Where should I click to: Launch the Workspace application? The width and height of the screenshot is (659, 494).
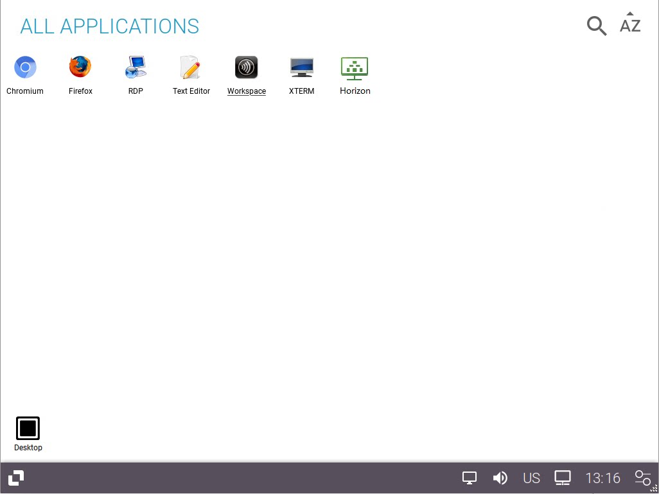point(246,75)
